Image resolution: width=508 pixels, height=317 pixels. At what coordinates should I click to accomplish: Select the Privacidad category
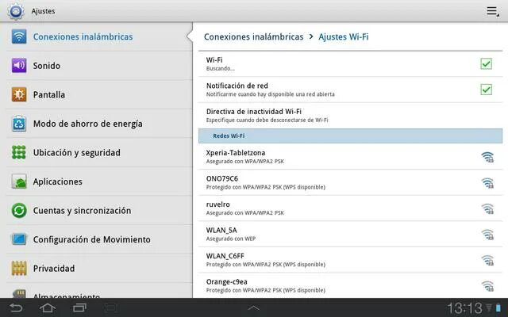(x=99, y=268)
